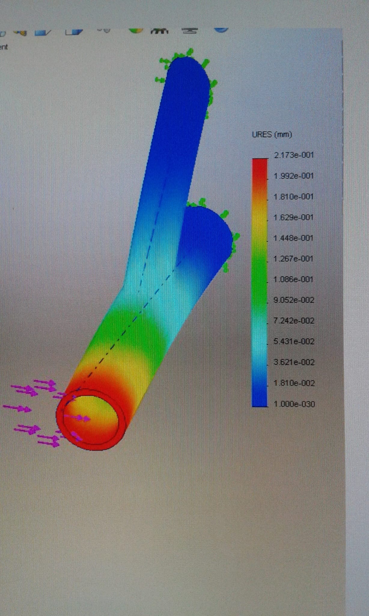Screen dimensions: 369x616
Task: Select the legend value 1.086e-001
Action: tap(293, 279)
